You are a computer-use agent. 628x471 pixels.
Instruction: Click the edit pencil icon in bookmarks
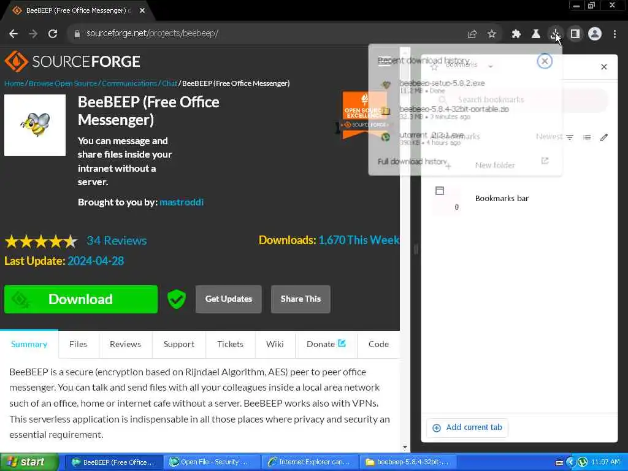(604, 137)
